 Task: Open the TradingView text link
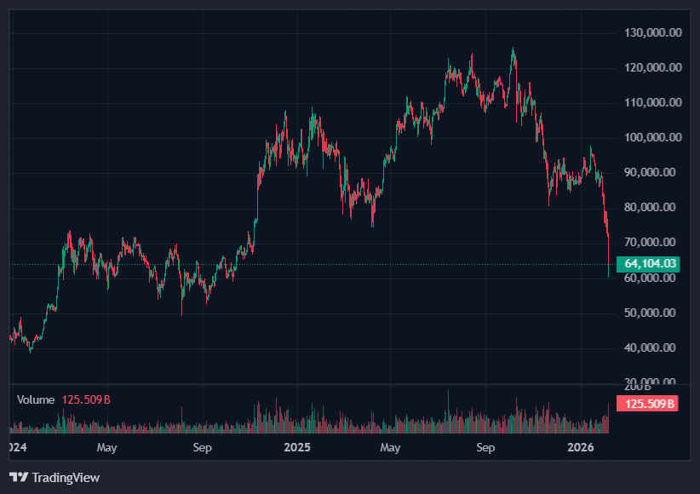click(x=65, y=478)
